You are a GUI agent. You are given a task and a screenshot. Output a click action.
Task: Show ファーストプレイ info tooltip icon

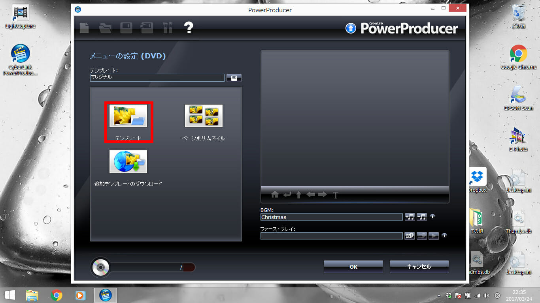[x=444, y=235]
